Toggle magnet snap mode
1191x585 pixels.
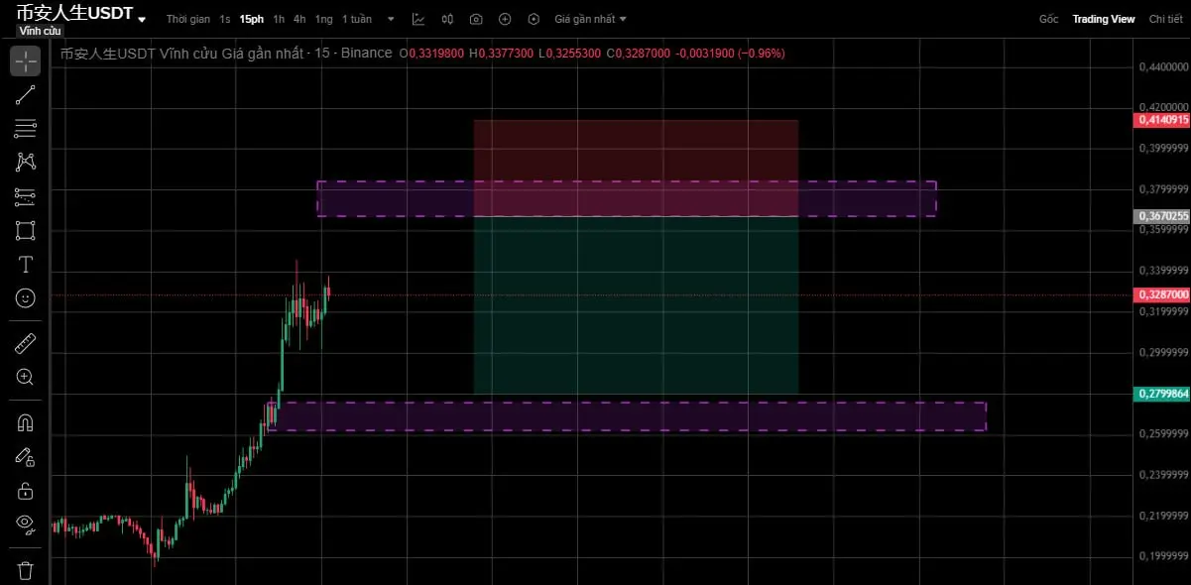click(x=26, y=423)
